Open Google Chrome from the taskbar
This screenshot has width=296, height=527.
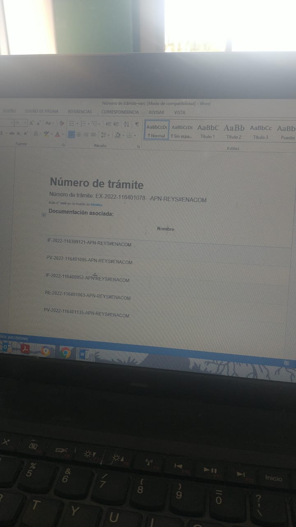[x=65, y=353]
